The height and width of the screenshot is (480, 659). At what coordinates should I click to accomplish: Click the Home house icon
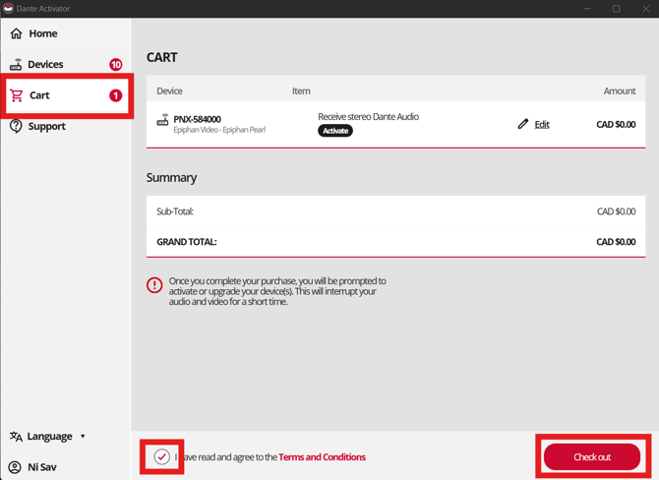pos(16,33)
